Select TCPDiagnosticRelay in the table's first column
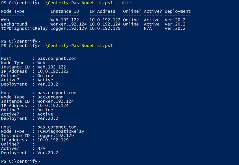The height and width of the screenshot is (165, 239). coord(24,28)
